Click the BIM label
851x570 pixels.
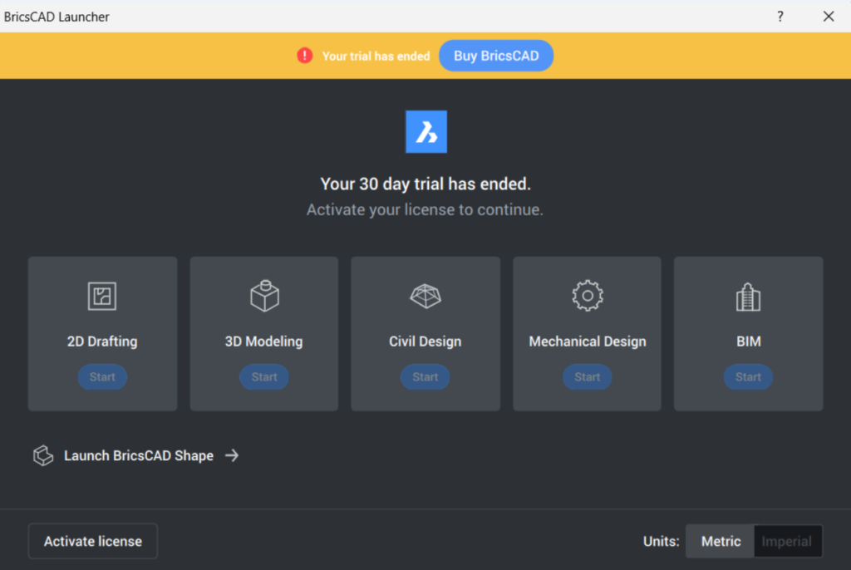749,342
